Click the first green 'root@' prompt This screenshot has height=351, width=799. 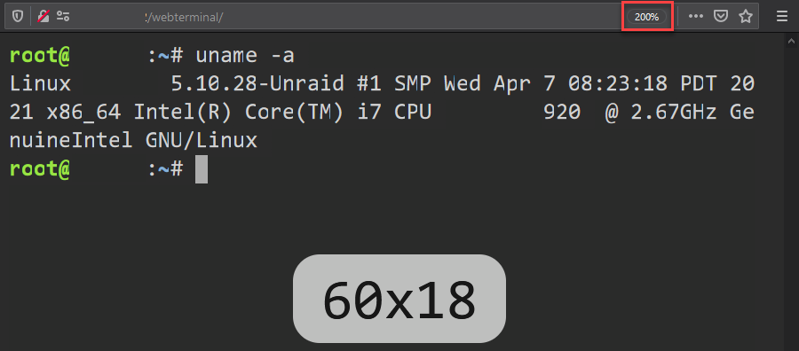[39, 57]
